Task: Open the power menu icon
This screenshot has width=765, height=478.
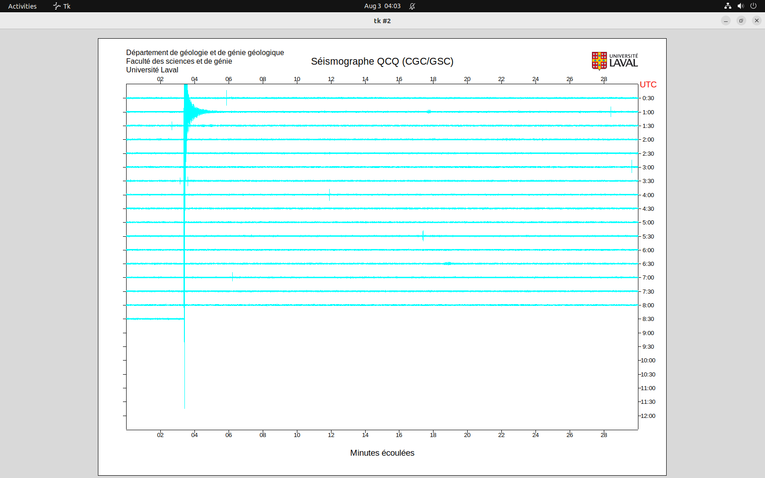Action: (753, 6)
